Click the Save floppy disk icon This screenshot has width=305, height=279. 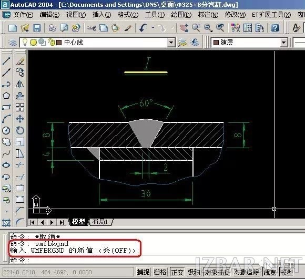(x=37, y=28)
